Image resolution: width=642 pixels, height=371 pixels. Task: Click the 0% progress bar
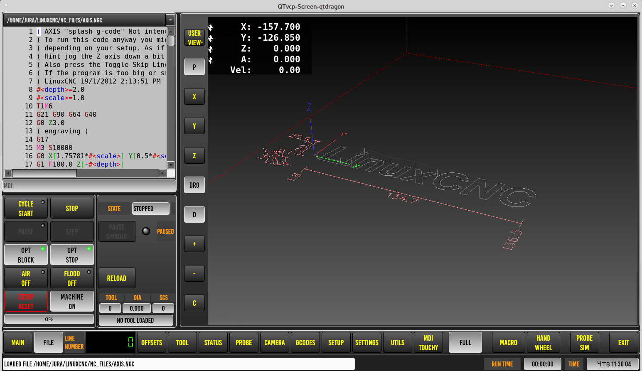click(x=49, y=319)
